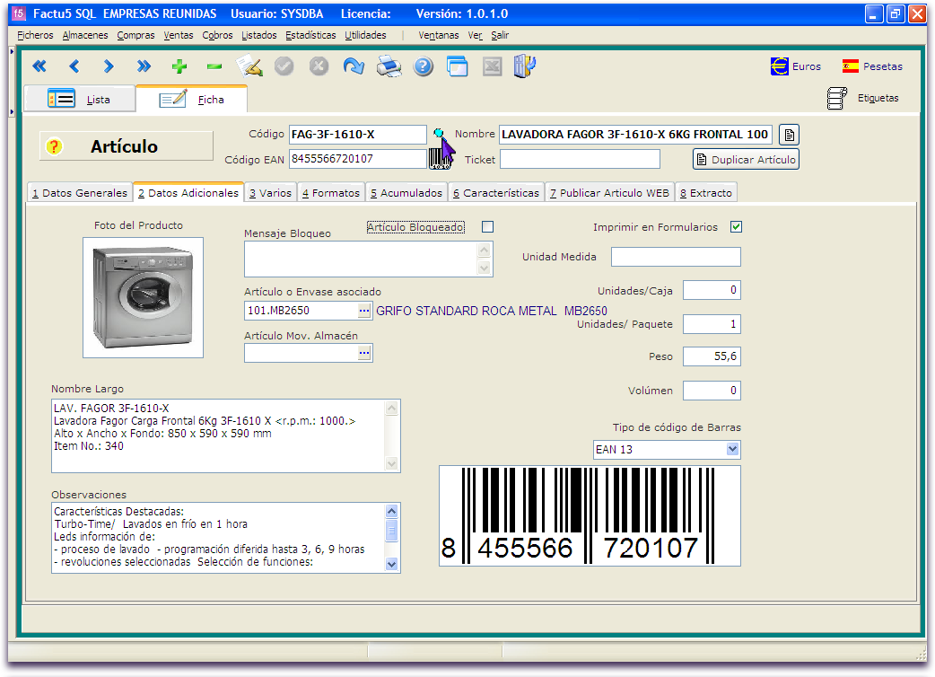Click the cascading windows toolbar icon
935x677 pixels.
(x=458, y=66)
